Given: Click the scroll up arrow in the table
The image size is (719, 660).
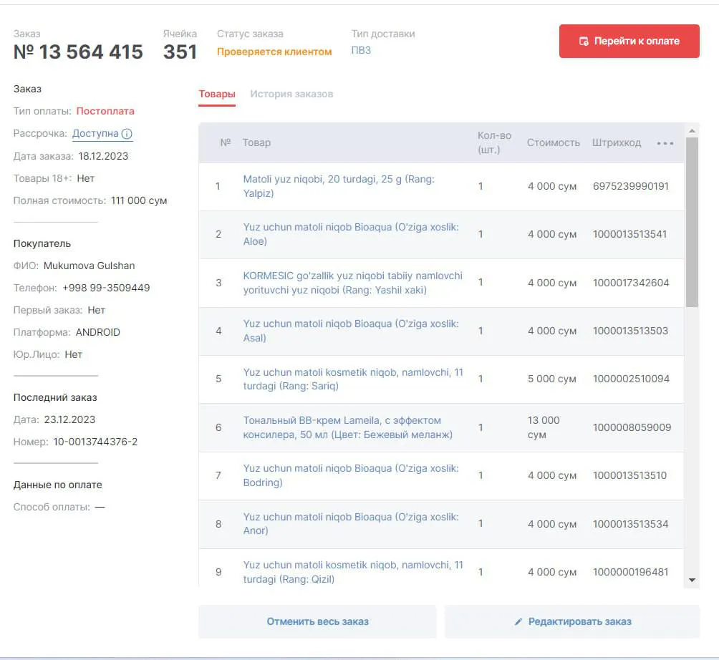Looking at the screenshot, I should 692,131.
